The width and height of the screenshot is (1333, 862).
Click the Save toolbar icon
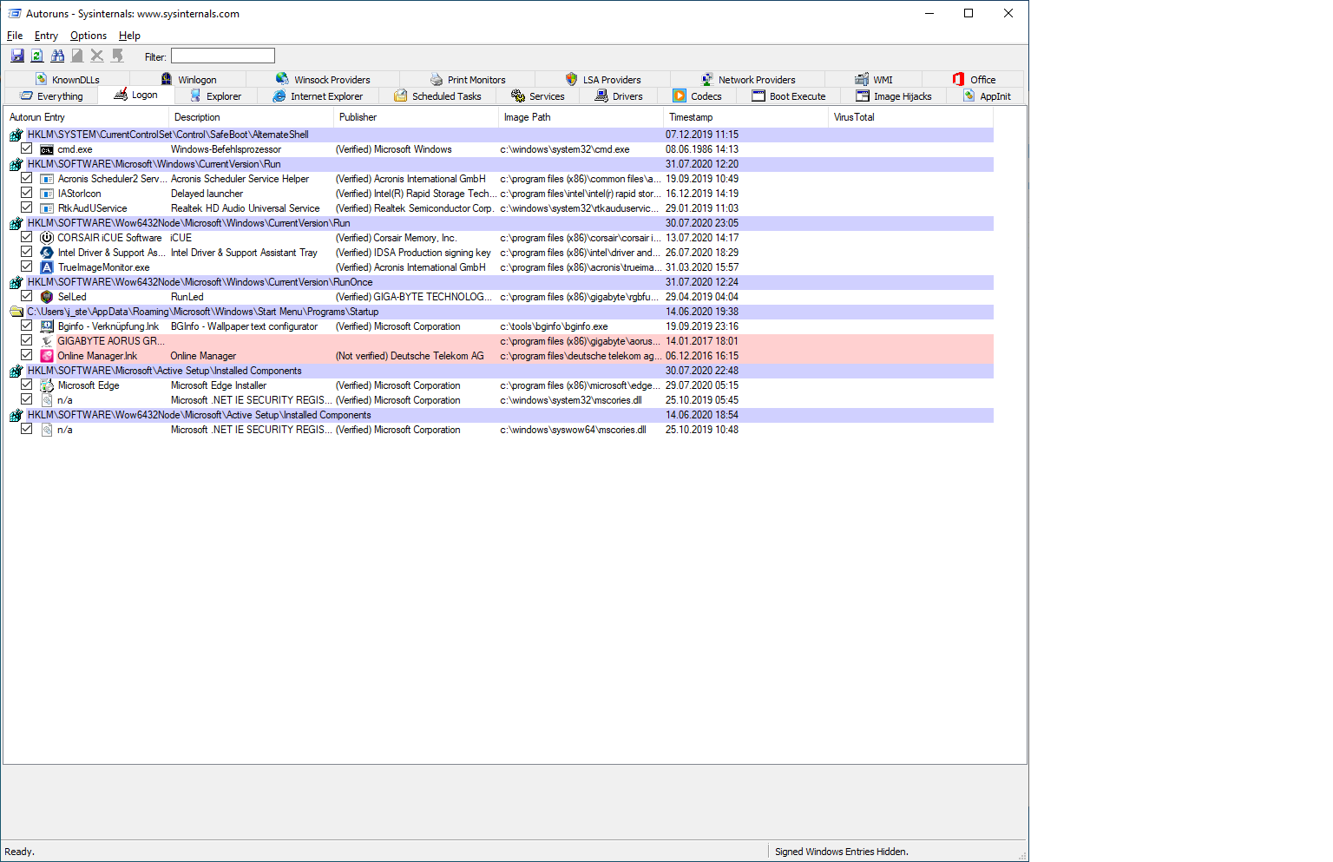point(17,56)
